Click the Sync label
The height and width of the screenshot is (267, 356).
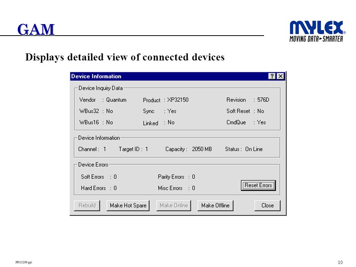point(148,111)
